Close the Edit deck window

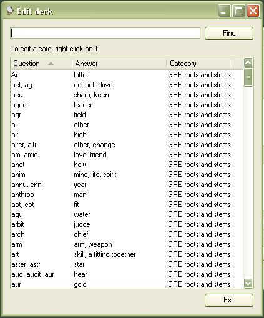coord(253,11)
